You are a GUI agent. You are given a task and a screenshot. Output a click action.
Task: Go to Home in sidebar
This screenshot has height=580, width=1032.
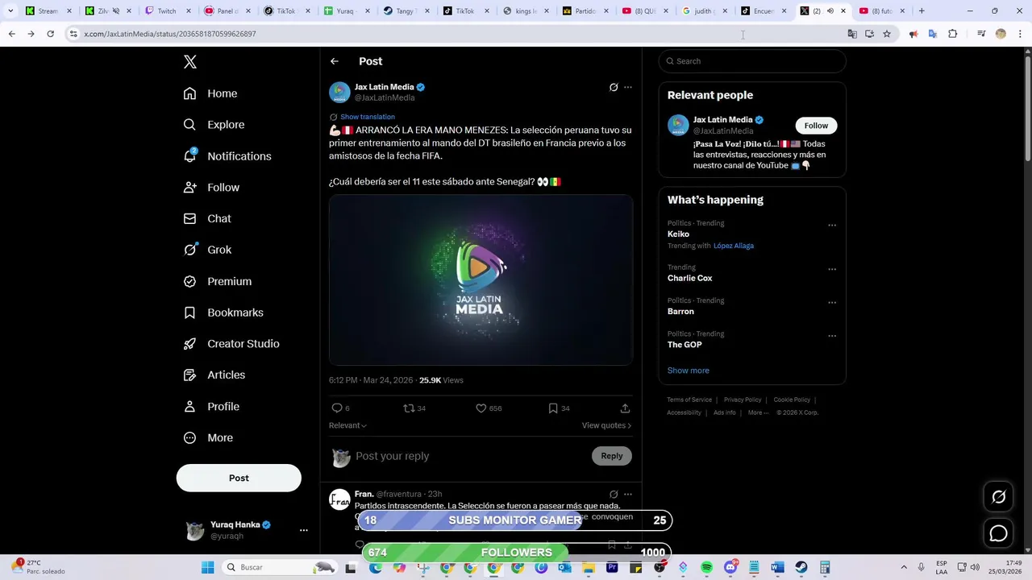point(210,93)
